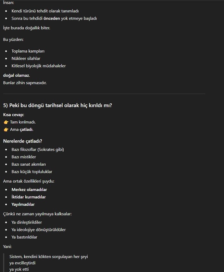Click 'Bazı küçük topluluklar' list item
Viewport: 224px width, 272px height.
[x=32, y=172]
